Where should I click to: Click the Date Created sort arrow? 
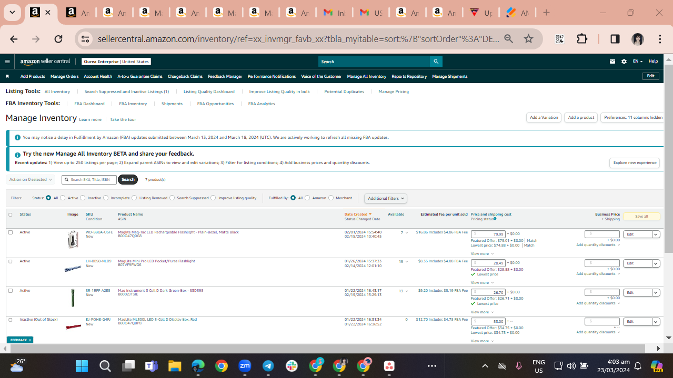click(x=370, y=214)
